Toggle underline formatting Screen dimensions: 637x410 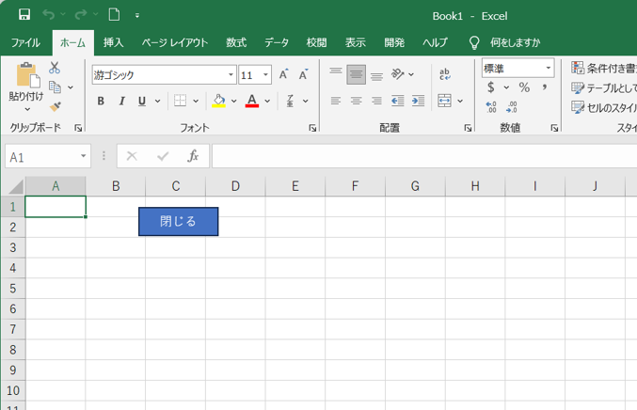click(x=142, y=101)
